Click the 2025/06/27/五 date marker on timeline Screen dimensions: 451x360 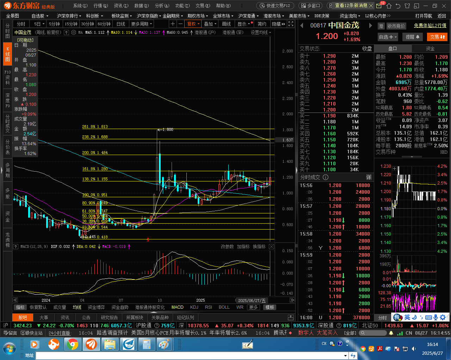click(252, 300)
